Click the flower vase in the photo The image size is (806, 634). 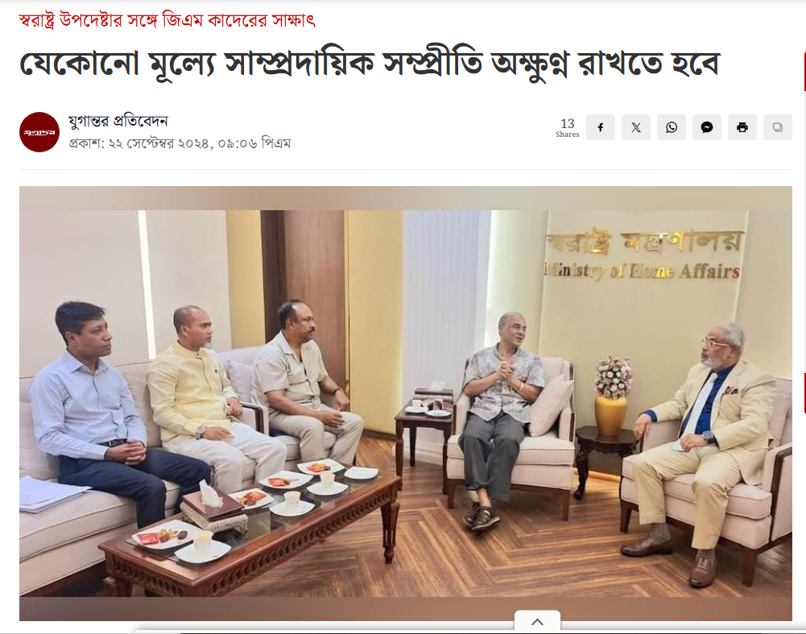(x=612, y=395)
